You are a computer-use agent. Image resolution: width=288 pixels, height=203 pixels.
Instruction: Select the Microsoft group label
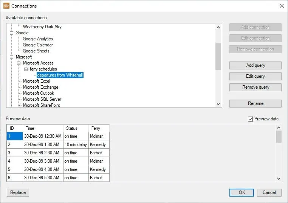24,57
